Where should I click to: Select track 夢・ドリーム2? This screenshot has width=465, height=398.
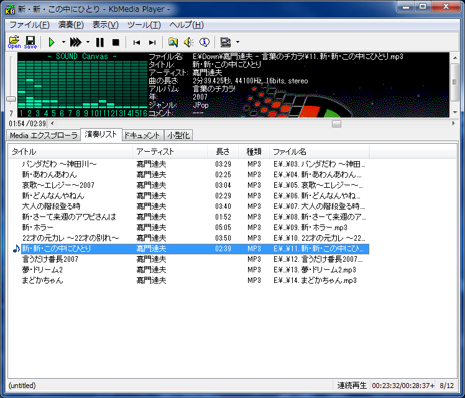(42, 270)
